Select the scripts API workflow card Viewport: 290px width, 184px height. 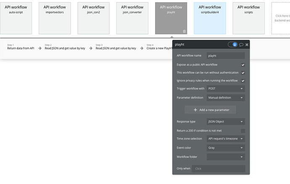pyautogui.click(x=248, y=18)
